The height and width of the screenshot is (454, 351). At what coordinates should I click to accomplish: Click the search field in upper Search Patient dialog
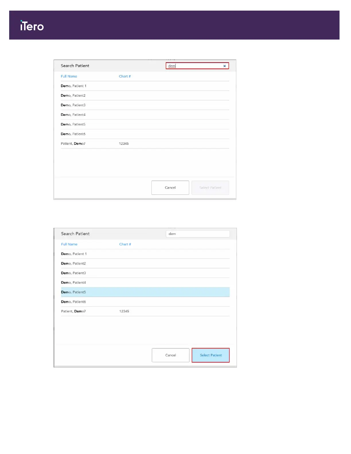pyautogui.click(x=197, y=66)
